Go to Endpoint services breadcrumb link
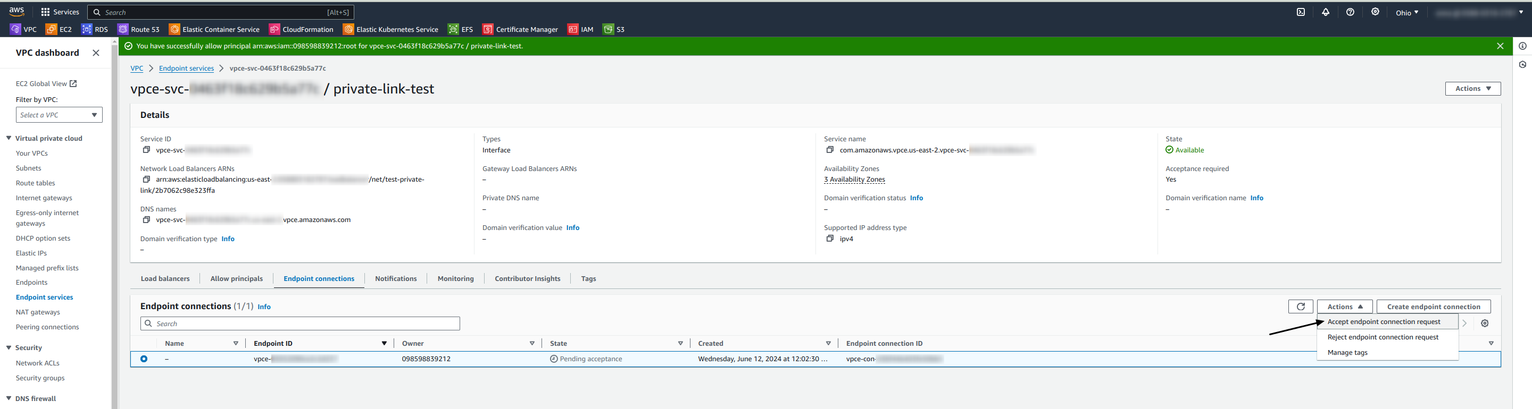Screen dimensions: 1532x409 tap(186, 69)
